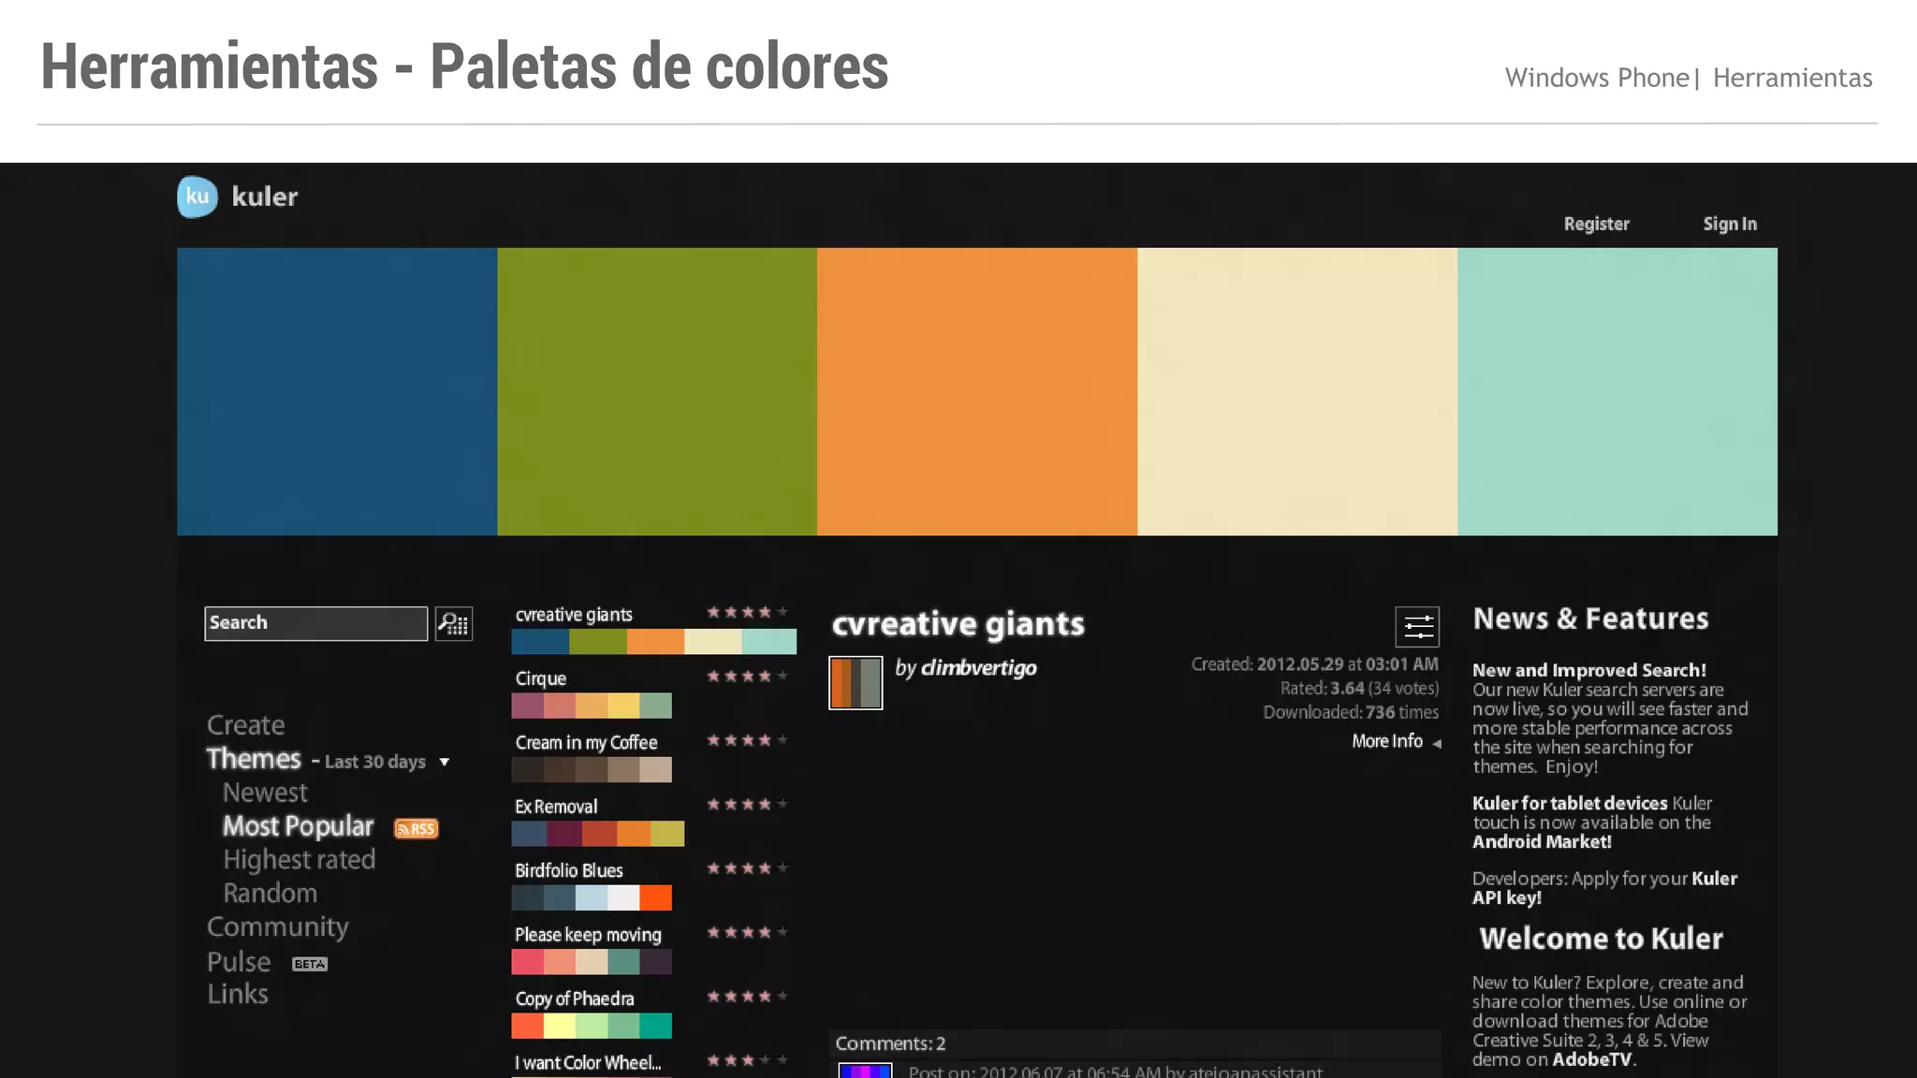
Task: Open 'New and Improved Search!' news item
Action: [1588, 670]
